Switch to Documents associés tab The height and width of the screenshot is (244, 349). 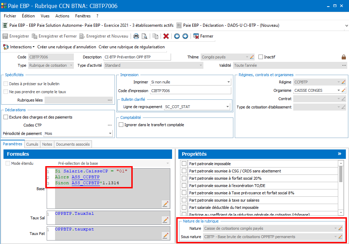(x=73, y=144)
